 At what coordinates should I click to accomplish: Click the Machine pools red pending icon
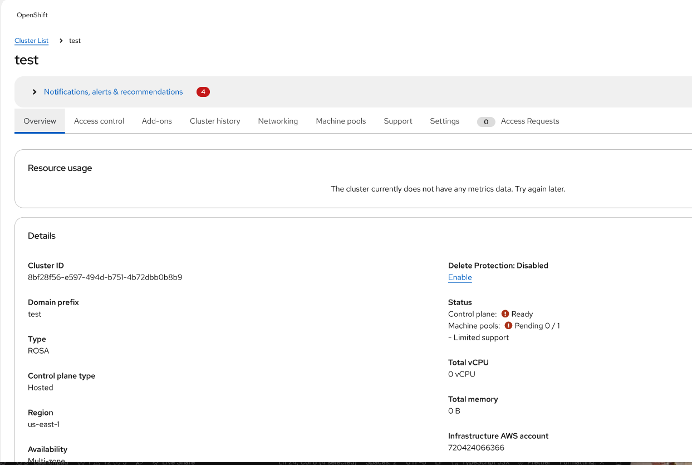click(509, 326)
